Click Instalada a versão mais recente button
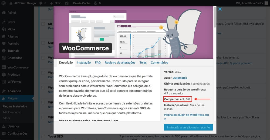Image resolution: width=270 pixels, height=140 pixels. point(188,127)
